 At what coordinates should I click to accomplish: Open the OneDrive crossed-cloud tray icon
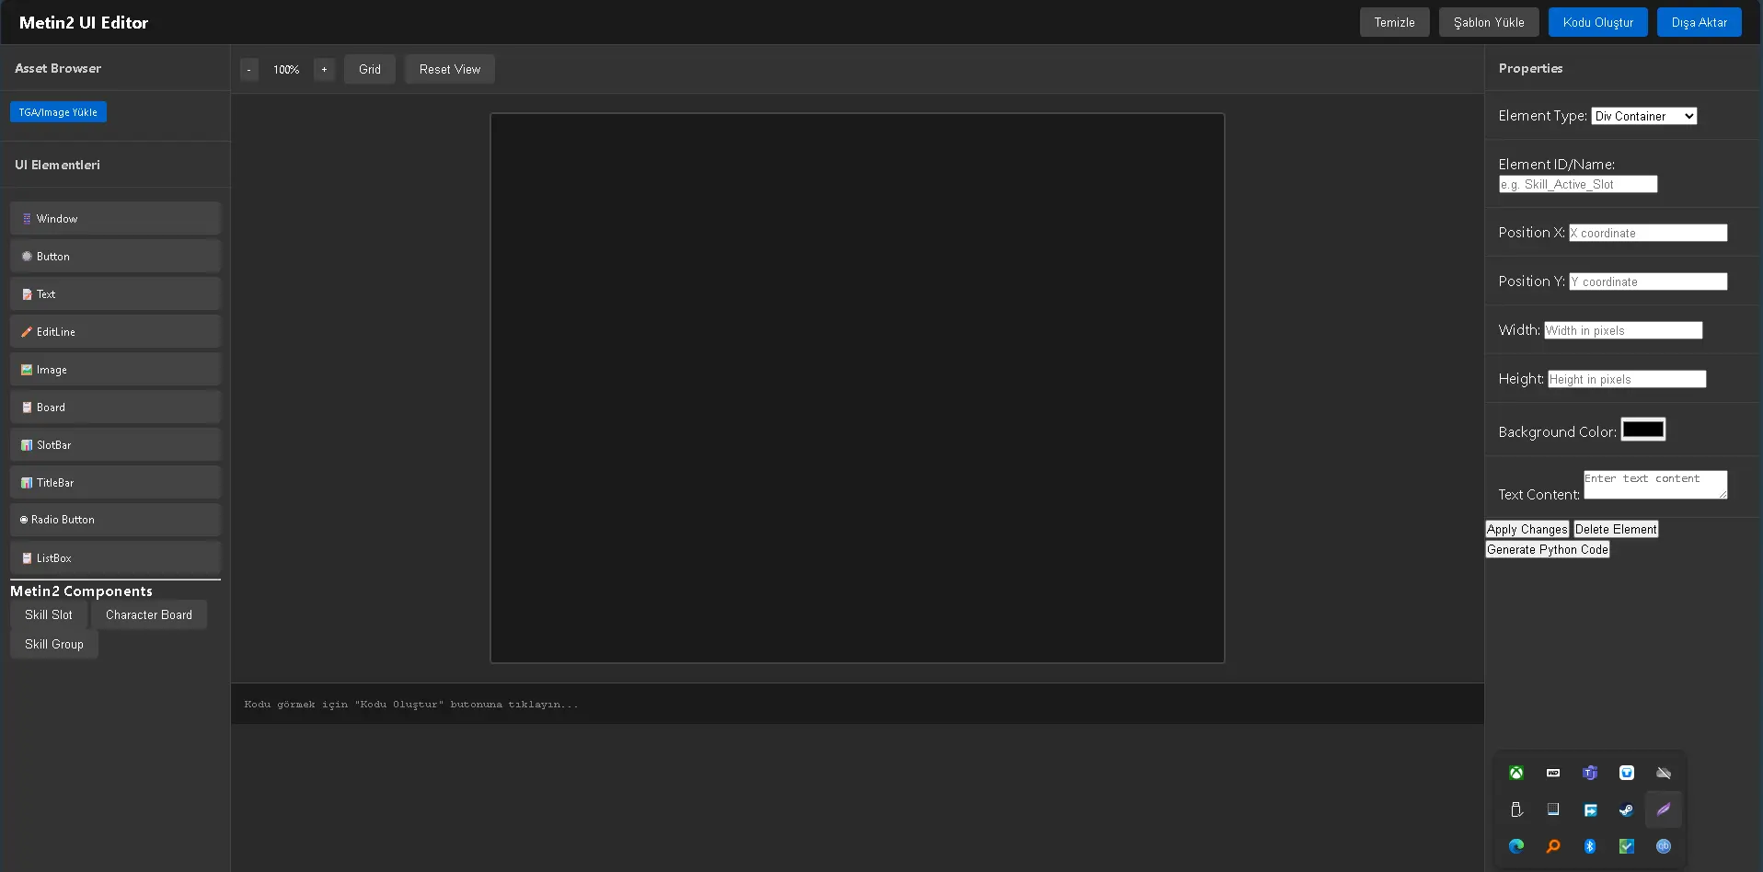point(1664,773)
